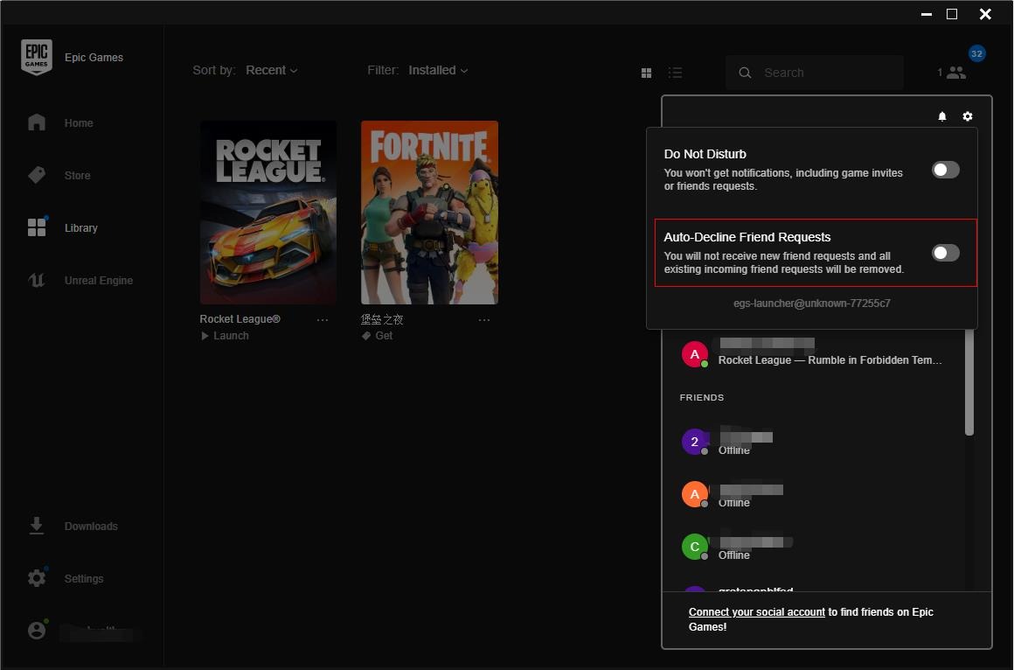This screenshot has height=670, width=1014.
Task: Open Settings from the sidebar
Action: (x=83, y=578)
